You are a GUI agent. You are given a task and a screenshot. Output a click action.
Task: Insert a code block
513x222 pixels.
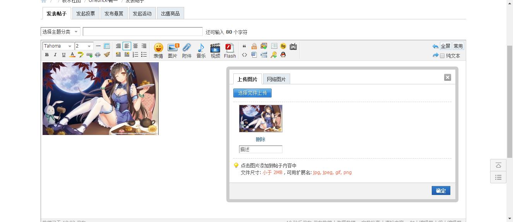click(244, 55)
